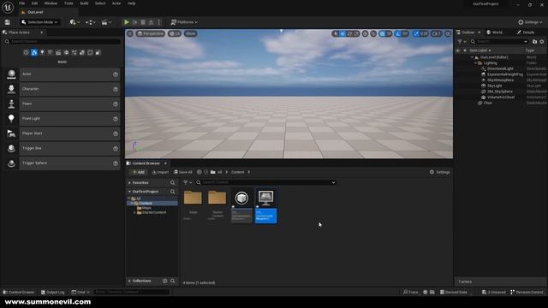Image resolution: width=548 pixels, height=308 pixels.
Task: Open the Build menu
Action: pos(84,3)
